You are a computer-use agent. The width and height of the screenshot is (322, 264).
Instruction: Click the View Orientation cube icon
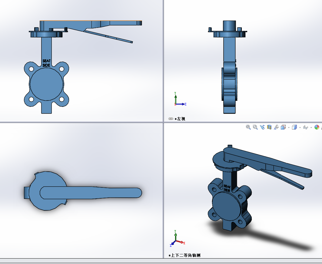284,127
